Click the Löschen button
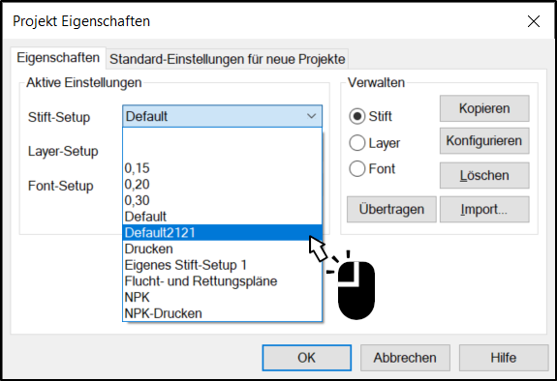This screenshot has height=381, width=557. 484,175
